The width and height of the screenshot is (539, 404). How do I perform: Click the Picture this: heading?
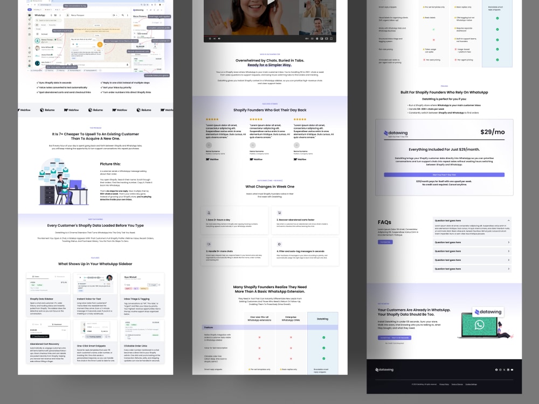click(110, 164)
